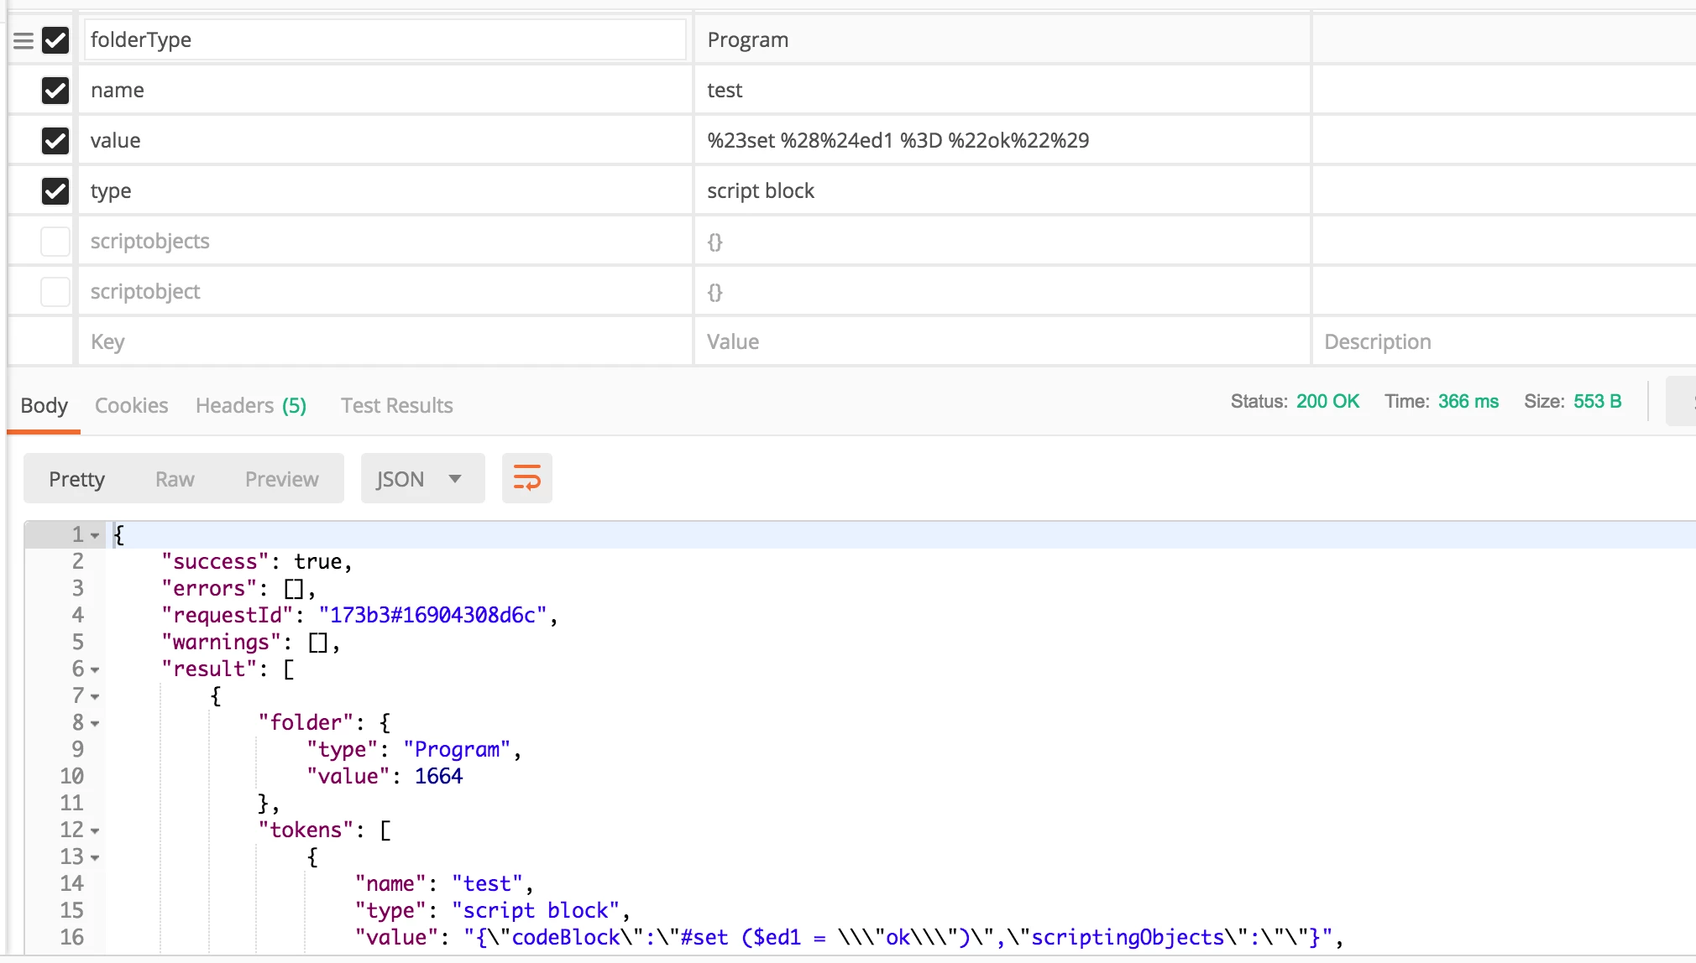Collapse the root object at line 1
The image size is (1696, 963).
click(x=95, y=535)
